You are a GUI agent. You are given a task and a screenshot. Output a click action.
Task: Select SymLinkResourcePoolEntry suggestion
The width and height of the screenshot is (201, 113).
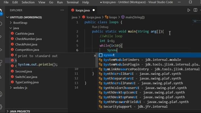click(149, 69)
